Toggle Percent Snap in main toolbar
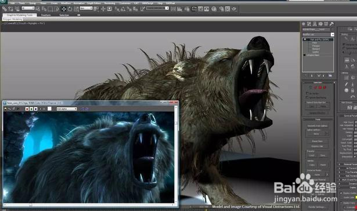 pos(129,9)
